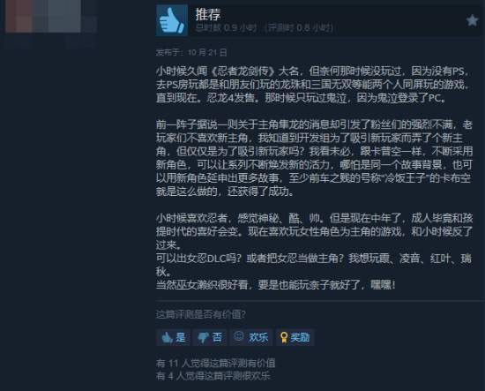The image size is (485, 391).
Task: Vote 是 on review helpfulness
Action: pyautogui.click(x=173, y=337)
